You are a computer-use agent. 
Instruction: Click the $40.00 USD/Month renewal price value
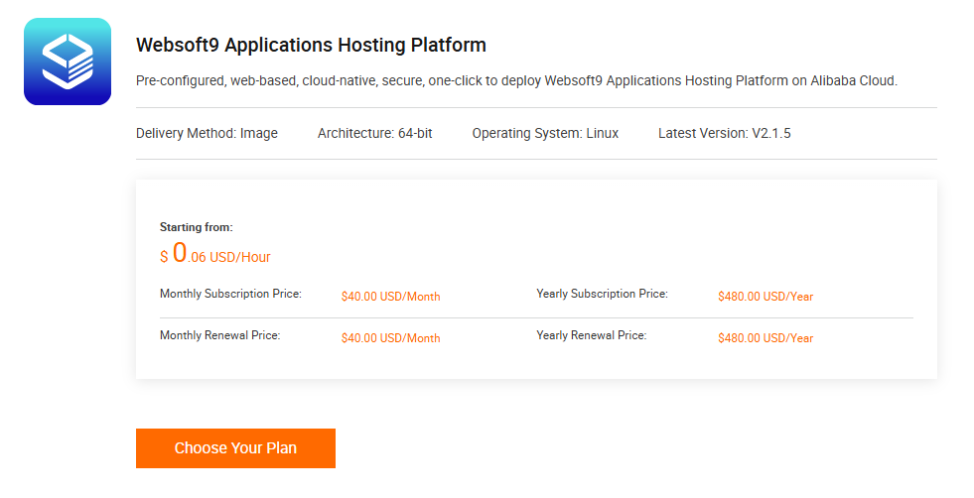[390, 338]
